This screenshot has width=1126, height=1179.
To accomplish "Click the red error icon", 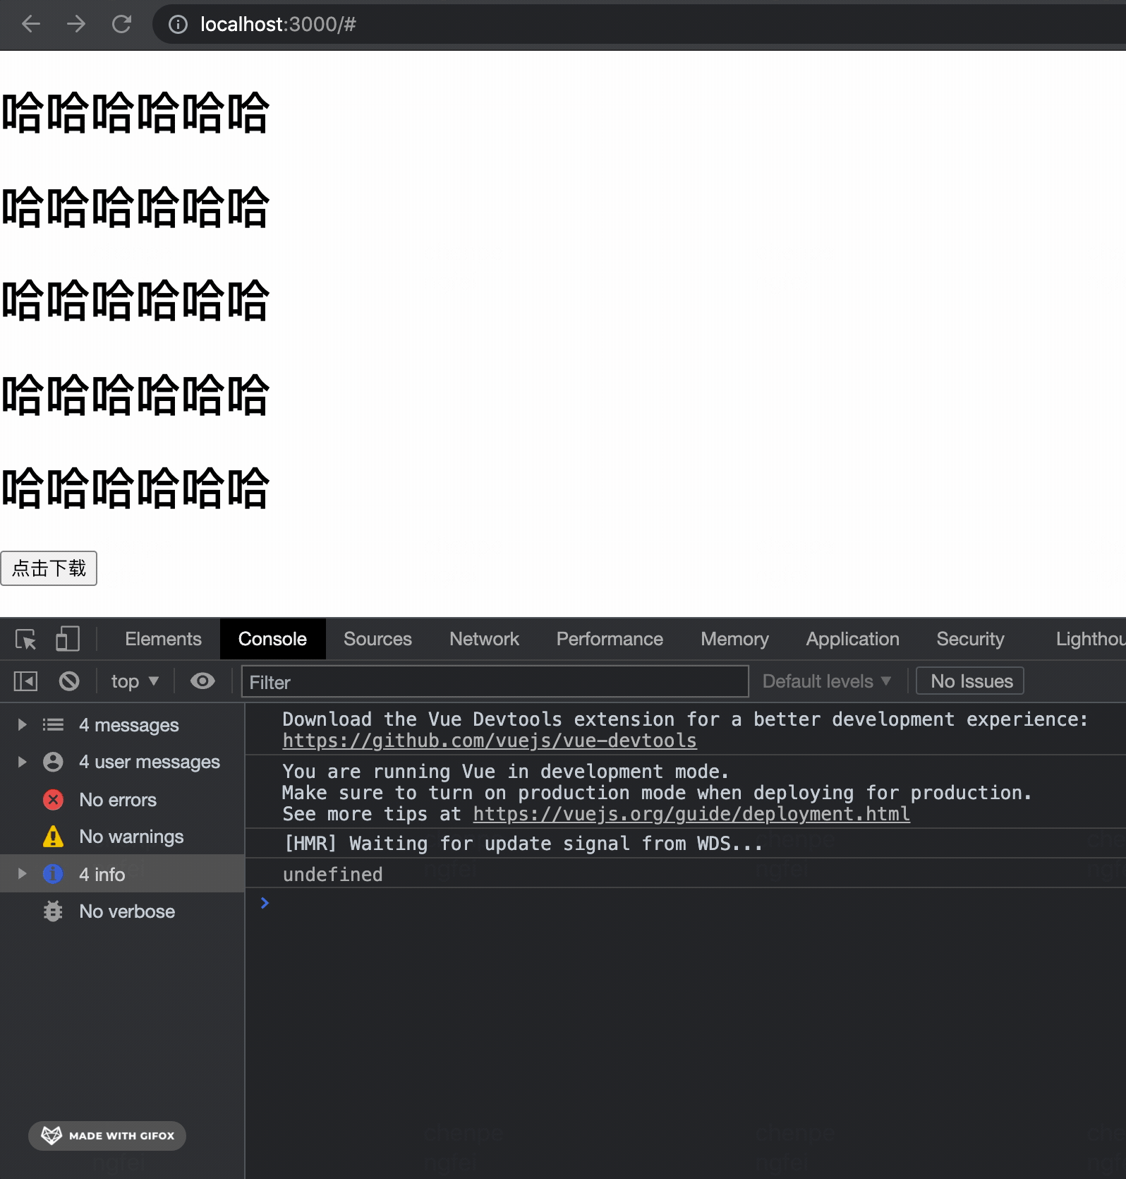I will (53, 800).
